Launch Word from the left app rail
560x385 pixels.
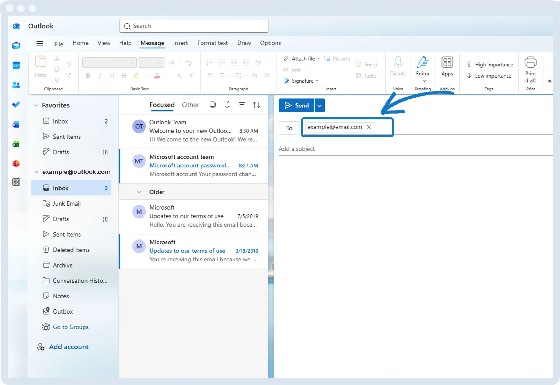tap(16, 124)
